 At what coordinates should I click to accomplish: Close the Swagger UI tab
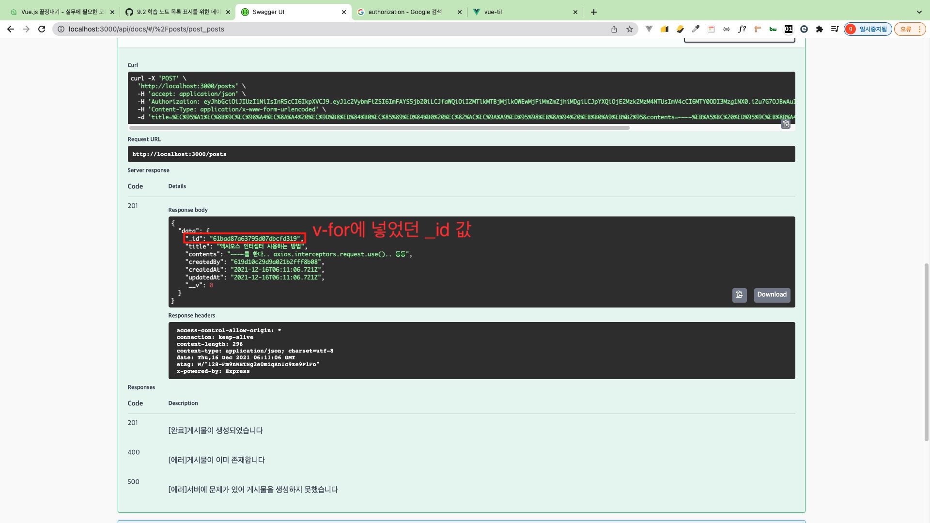pyautogui.click(x=343, y=12)
